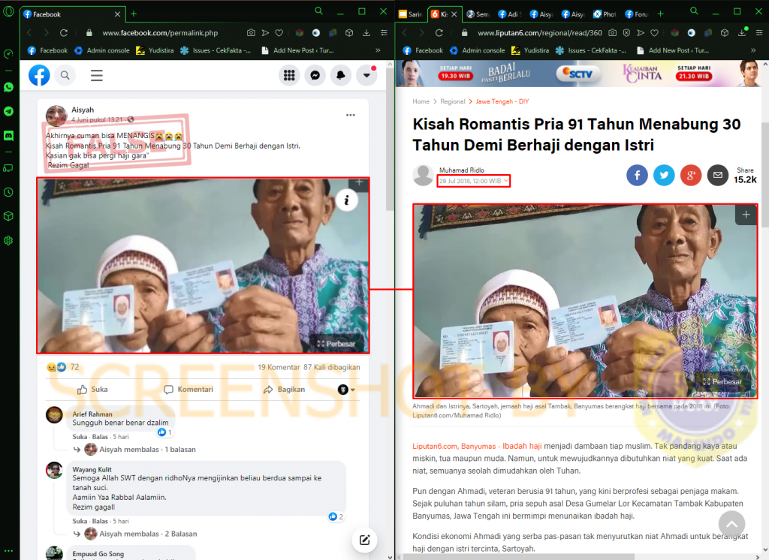This screenshot has height=560, width=769.
Task: Open Facebook Messenger
Action: [315, 75]
